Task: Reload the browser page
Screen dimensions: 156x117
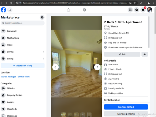Action: (11, 3)
